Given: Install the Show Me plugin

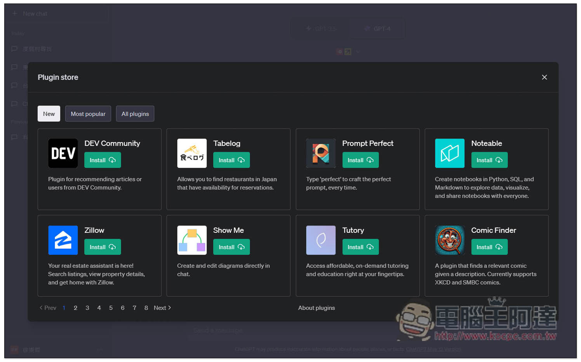Looking at the screenshot, I should pyautogui.click(x=231, y=247).
